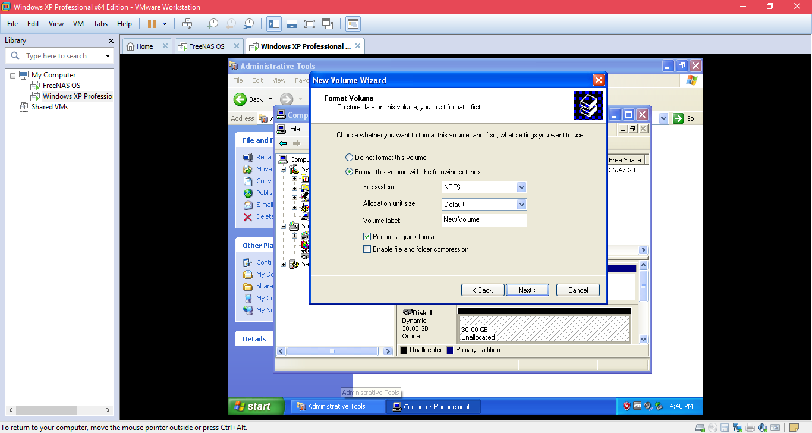Toggle the thumbnail bar view icon
Screen dimensions: 812x433
pos(291,24)
